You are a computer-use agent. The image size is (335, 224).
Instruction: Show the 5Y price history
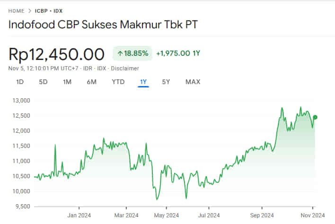pos(166,82)
